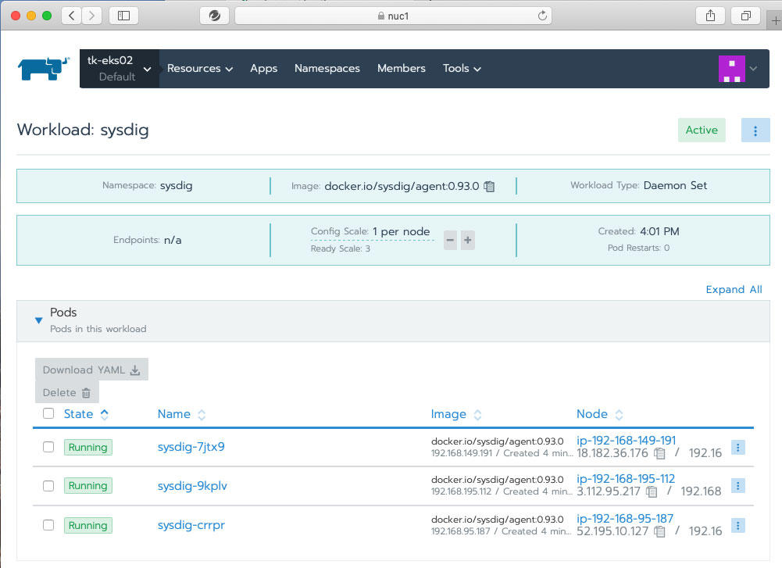Open the Apps page
The width and height of the screenshot is (782, 568).
(x=263, y=68)
